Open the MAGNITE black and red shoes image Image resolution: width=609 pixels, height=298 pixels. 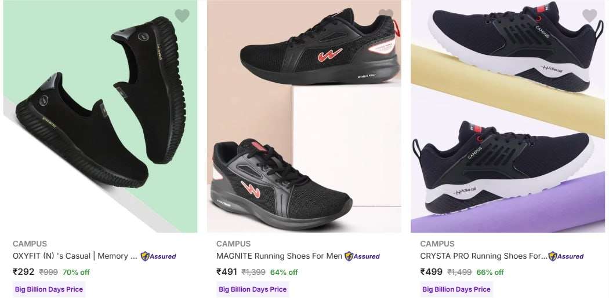coord(304,116)
